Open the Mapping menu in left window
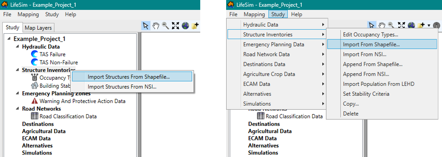The height and width of the screenshot is (157, 442). (x=28, y=14)
